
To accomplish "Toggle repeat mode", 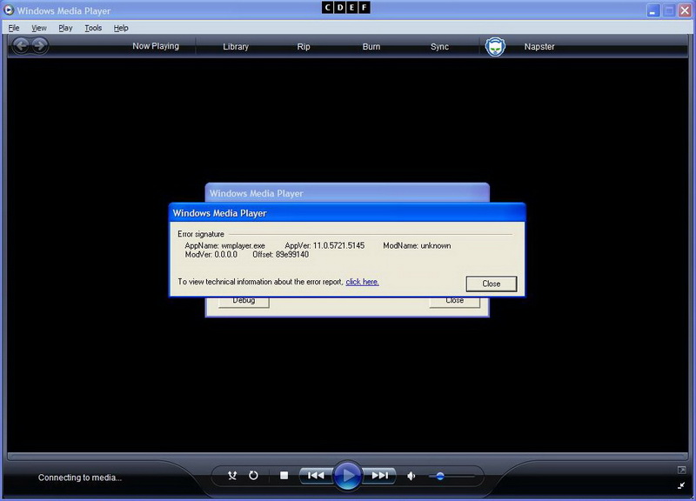I will 253,476.
